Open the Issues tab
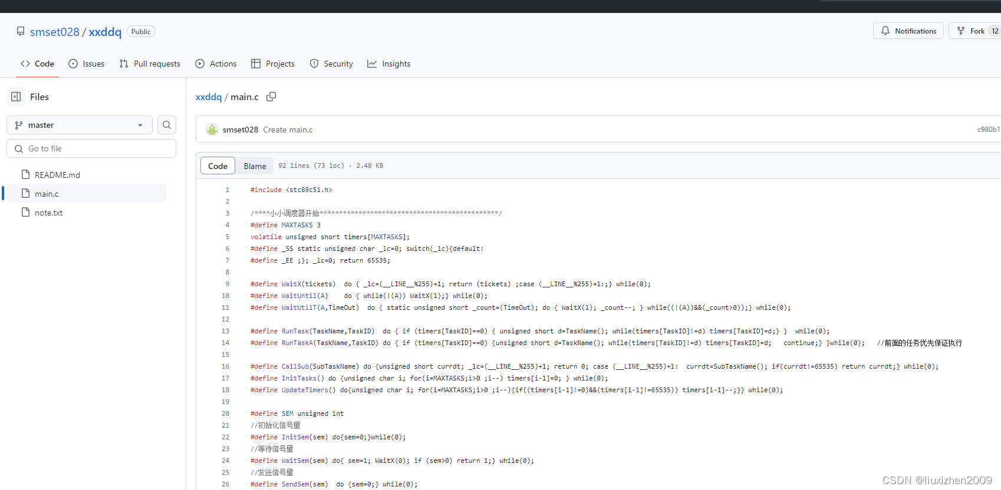Image resolution: width=1001 pixels, height=490 pixels. [87, 64]
